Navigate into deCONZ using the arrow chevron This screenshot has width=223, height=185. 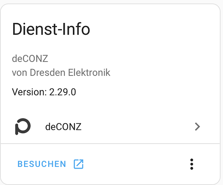tap(197, 127)
